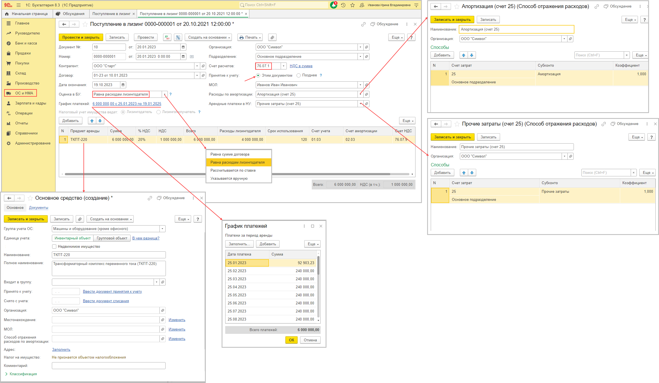Open calendar picker for Дата окончания
659x383 pixels.
(x=123, y=85)
